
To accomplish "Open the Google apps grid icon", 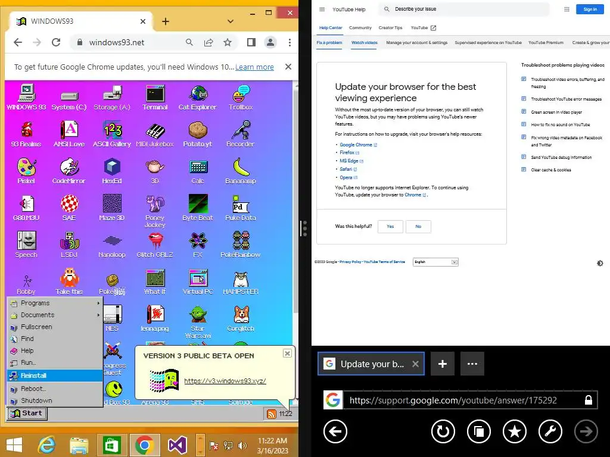I will click(x=567, y=10).
